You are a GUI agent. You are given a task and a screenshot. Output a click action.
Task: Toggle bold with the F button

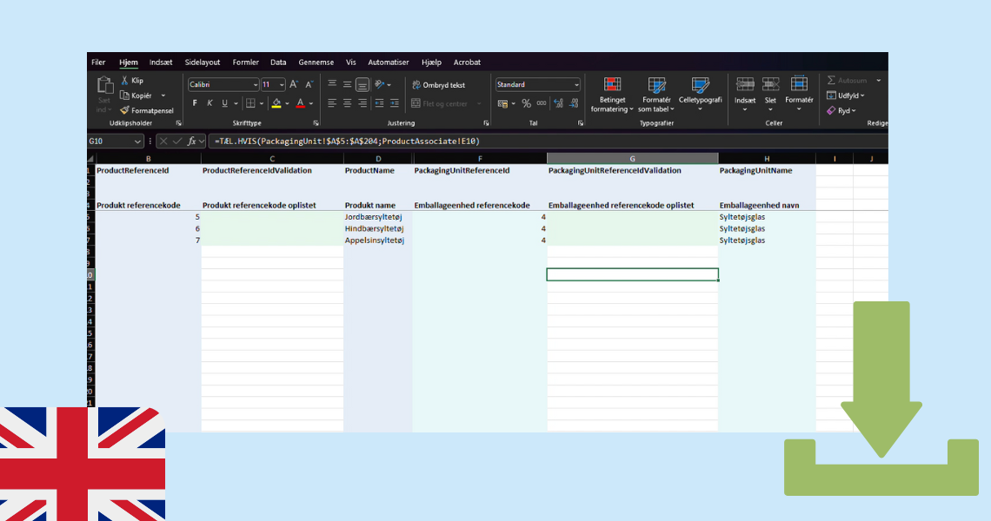coord(195,103)
